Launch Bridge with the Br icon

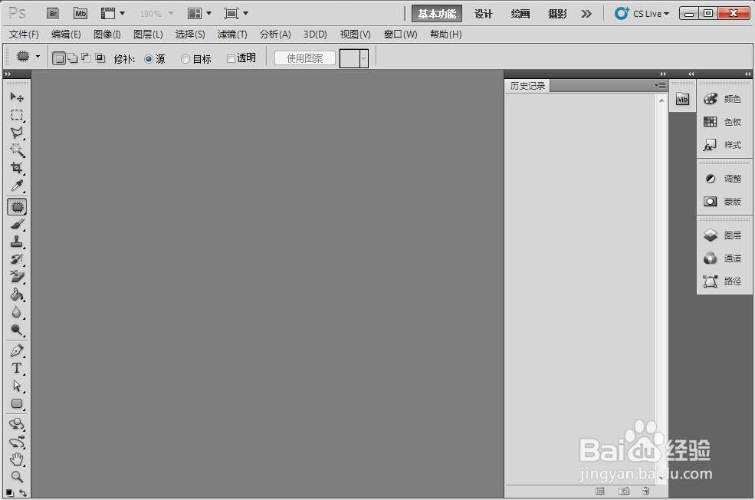[53, 14]
